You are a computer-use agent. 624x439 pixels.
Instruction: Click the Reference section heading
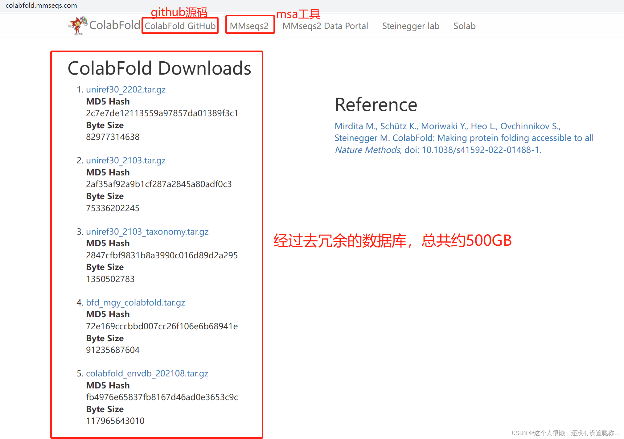tap(376, 105)
